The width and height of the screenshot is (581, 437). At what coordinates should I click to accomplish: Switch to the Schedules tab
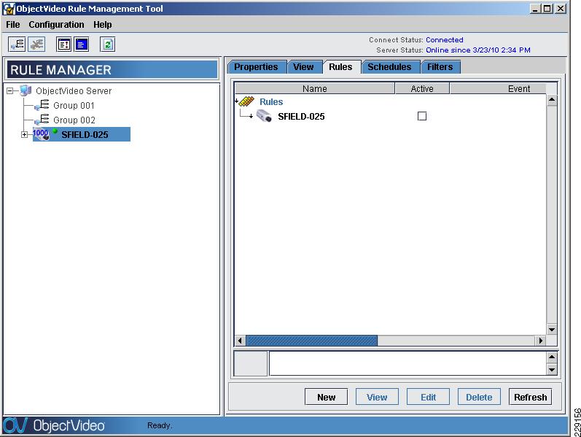click(x=389, y=67)
